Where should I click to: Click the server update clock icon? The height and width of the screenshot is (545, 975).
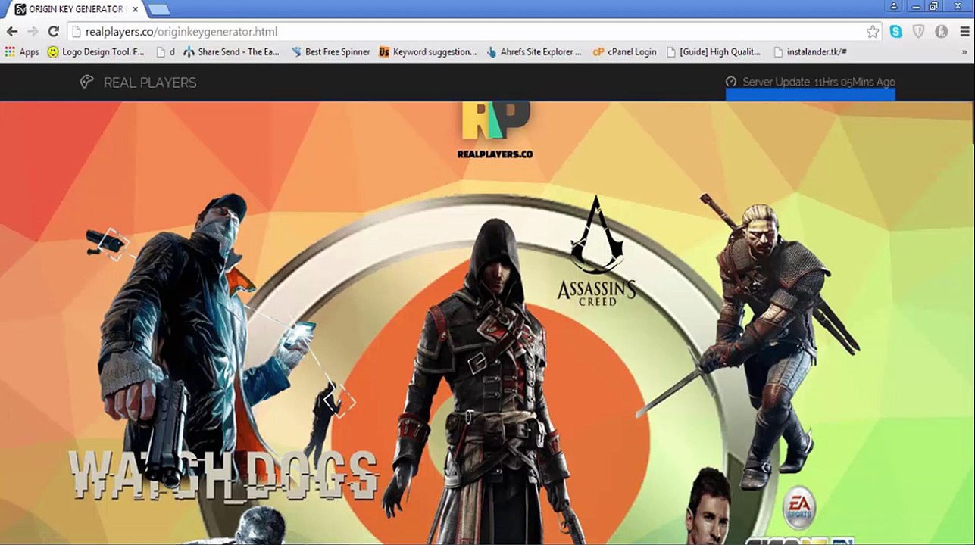click(731, 82)
